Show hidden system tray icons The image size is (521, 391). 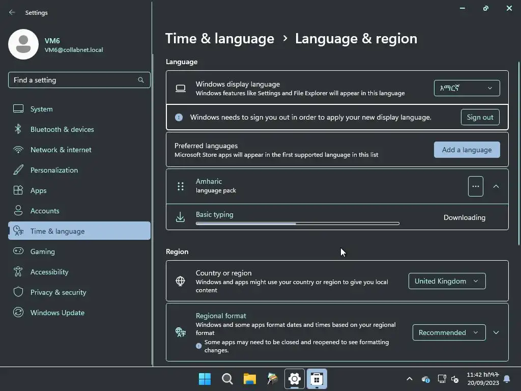click(410, 379)
